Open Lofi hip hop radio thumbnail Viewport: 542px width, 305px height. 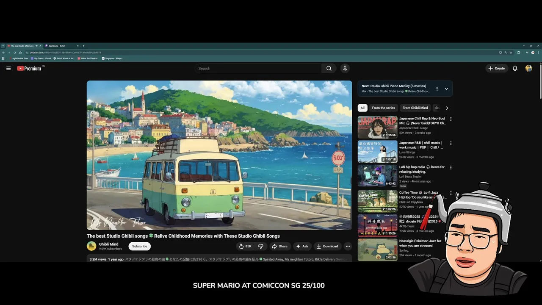(377, 176)
